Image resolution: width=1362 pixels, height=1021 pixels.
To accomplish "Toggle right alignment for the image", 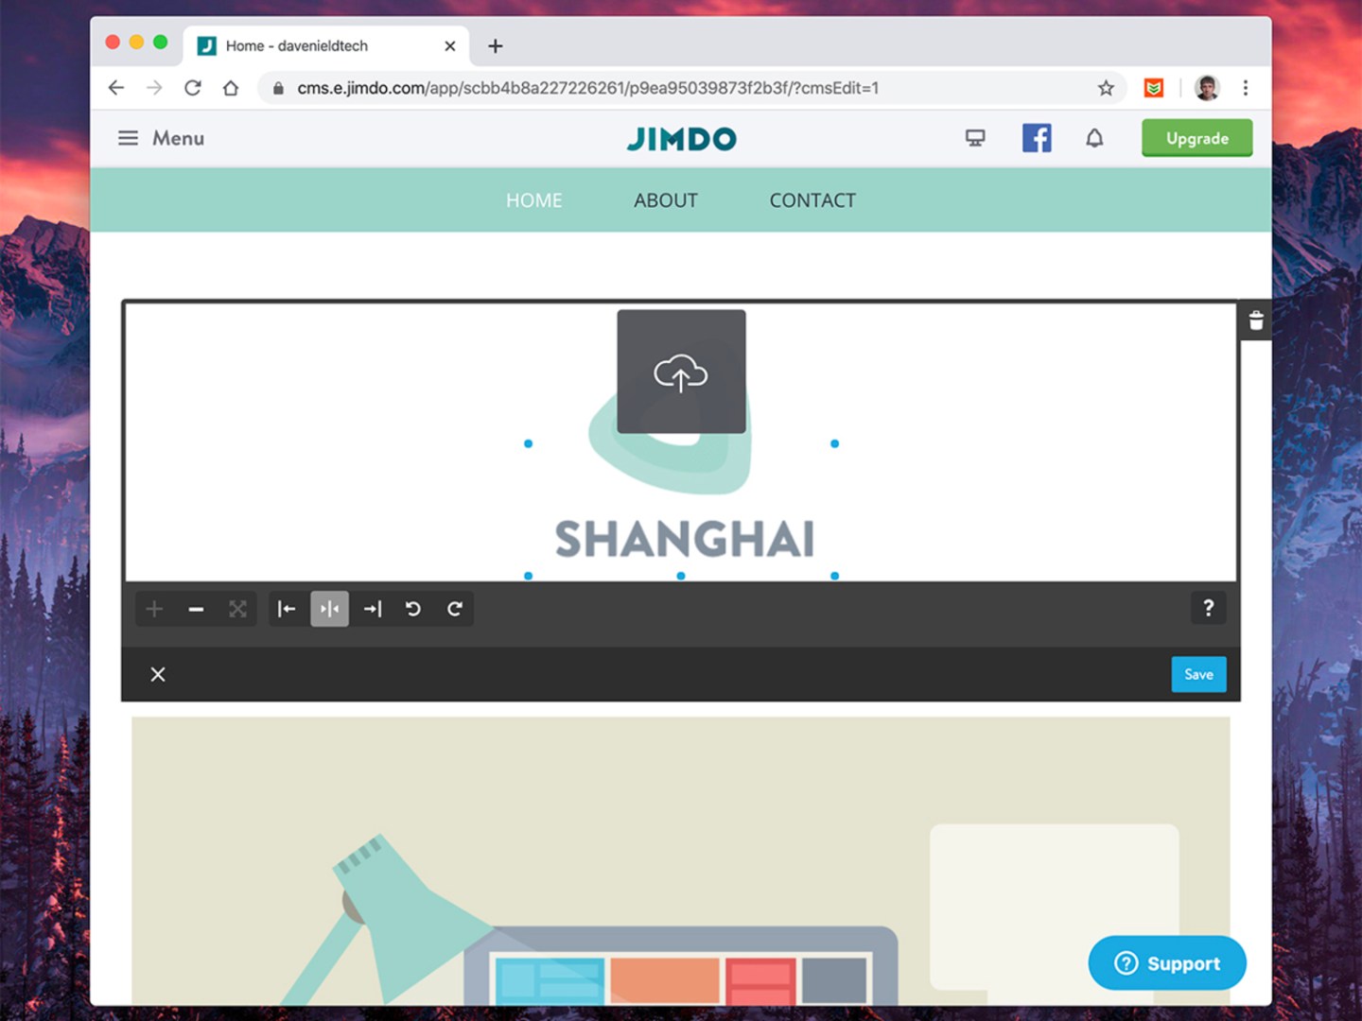I will (372, 609).
